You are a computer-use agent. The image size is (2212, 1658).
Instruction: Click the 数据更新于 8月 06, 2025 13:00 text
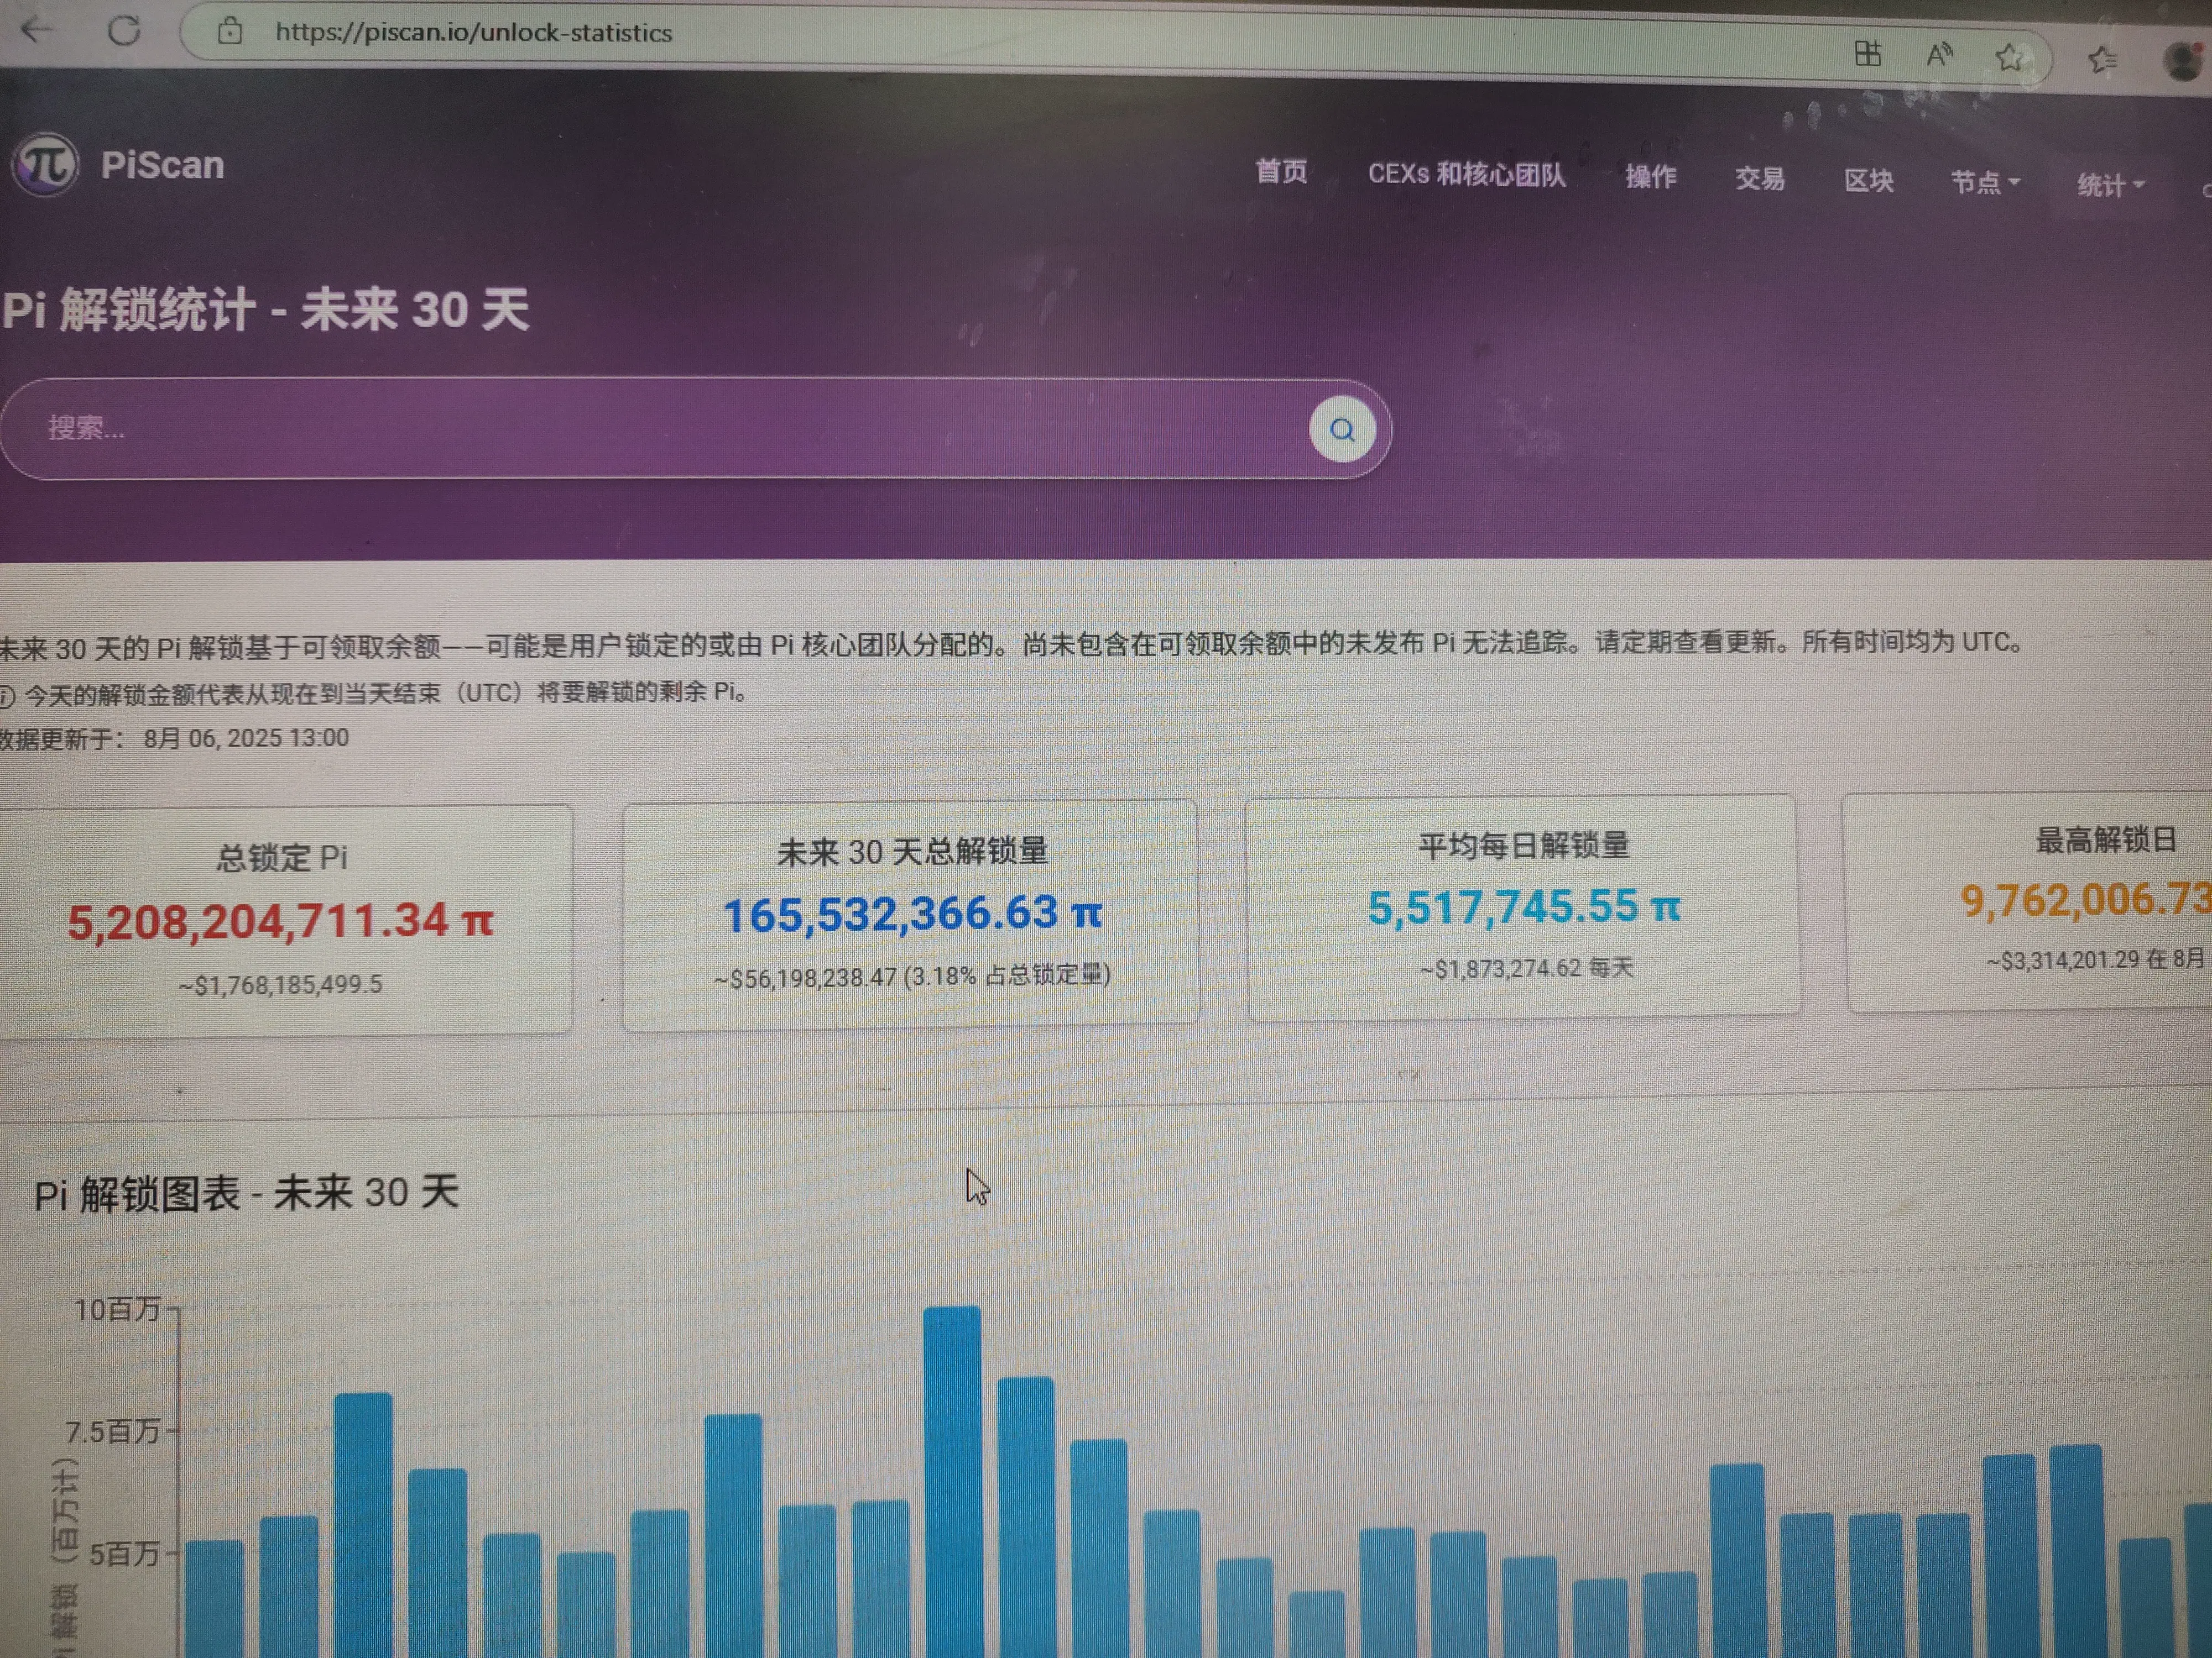pos(174,738)
